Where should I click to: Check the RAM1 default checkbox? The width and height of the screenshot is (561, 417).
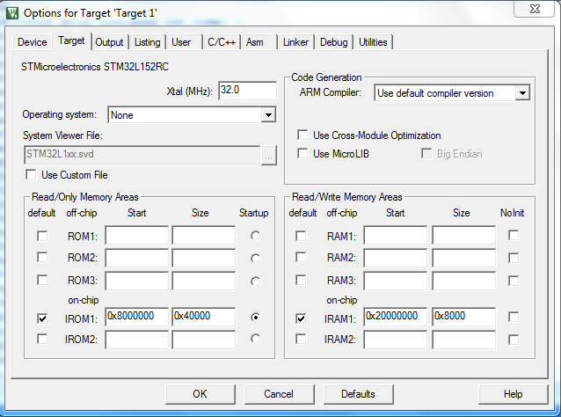tap(301, 236)
